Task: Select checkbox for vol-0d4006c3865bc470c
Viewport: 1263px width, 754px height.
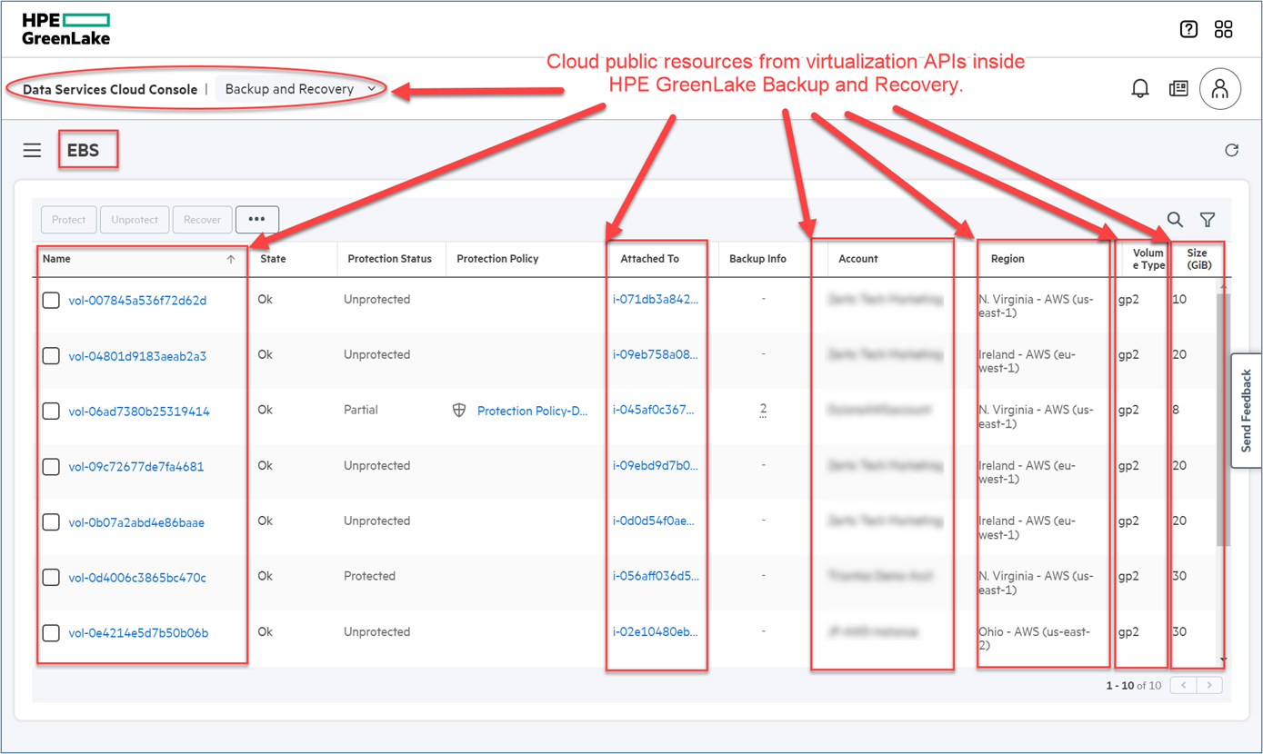Action: [x=51, y=578]
